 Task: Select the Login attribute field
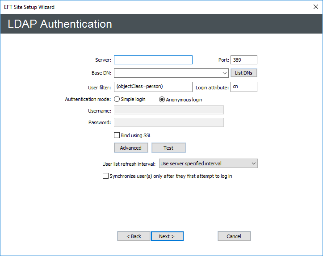coord(243,87)
